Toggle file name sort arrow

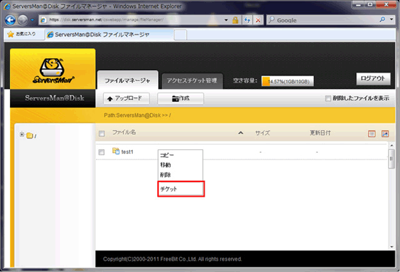240,133
